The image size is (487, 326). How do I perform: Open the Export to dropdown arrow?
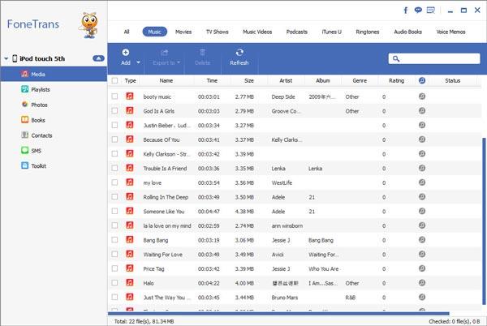179,62
